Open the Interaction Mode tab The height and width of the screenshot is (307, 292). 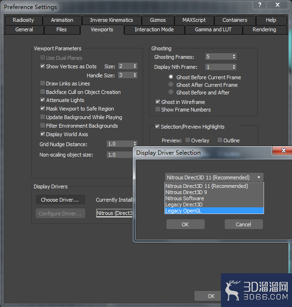(154, 29)
